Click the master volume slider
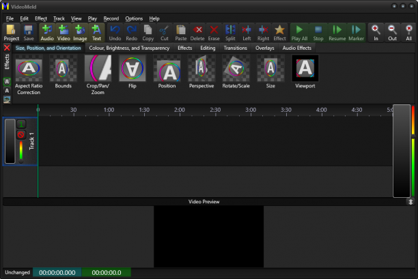This screenshot has width=418, height=279. click(x=413, y=151)
